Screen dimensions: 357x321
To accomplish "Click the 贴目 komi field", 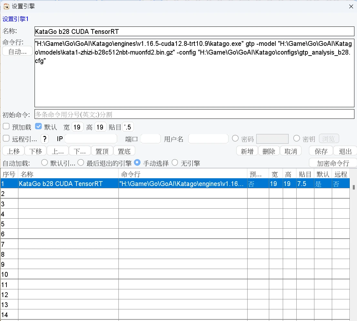I will pyautogui.click(x=128, y=127).
